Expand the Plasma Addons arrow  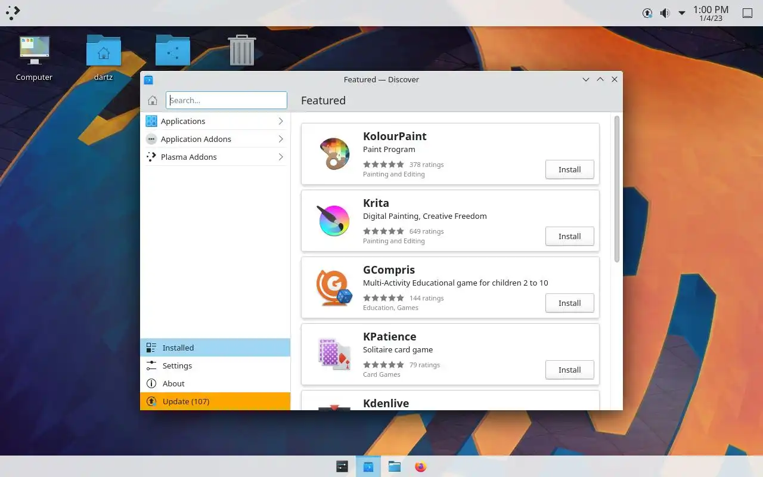tap(281, 157)
